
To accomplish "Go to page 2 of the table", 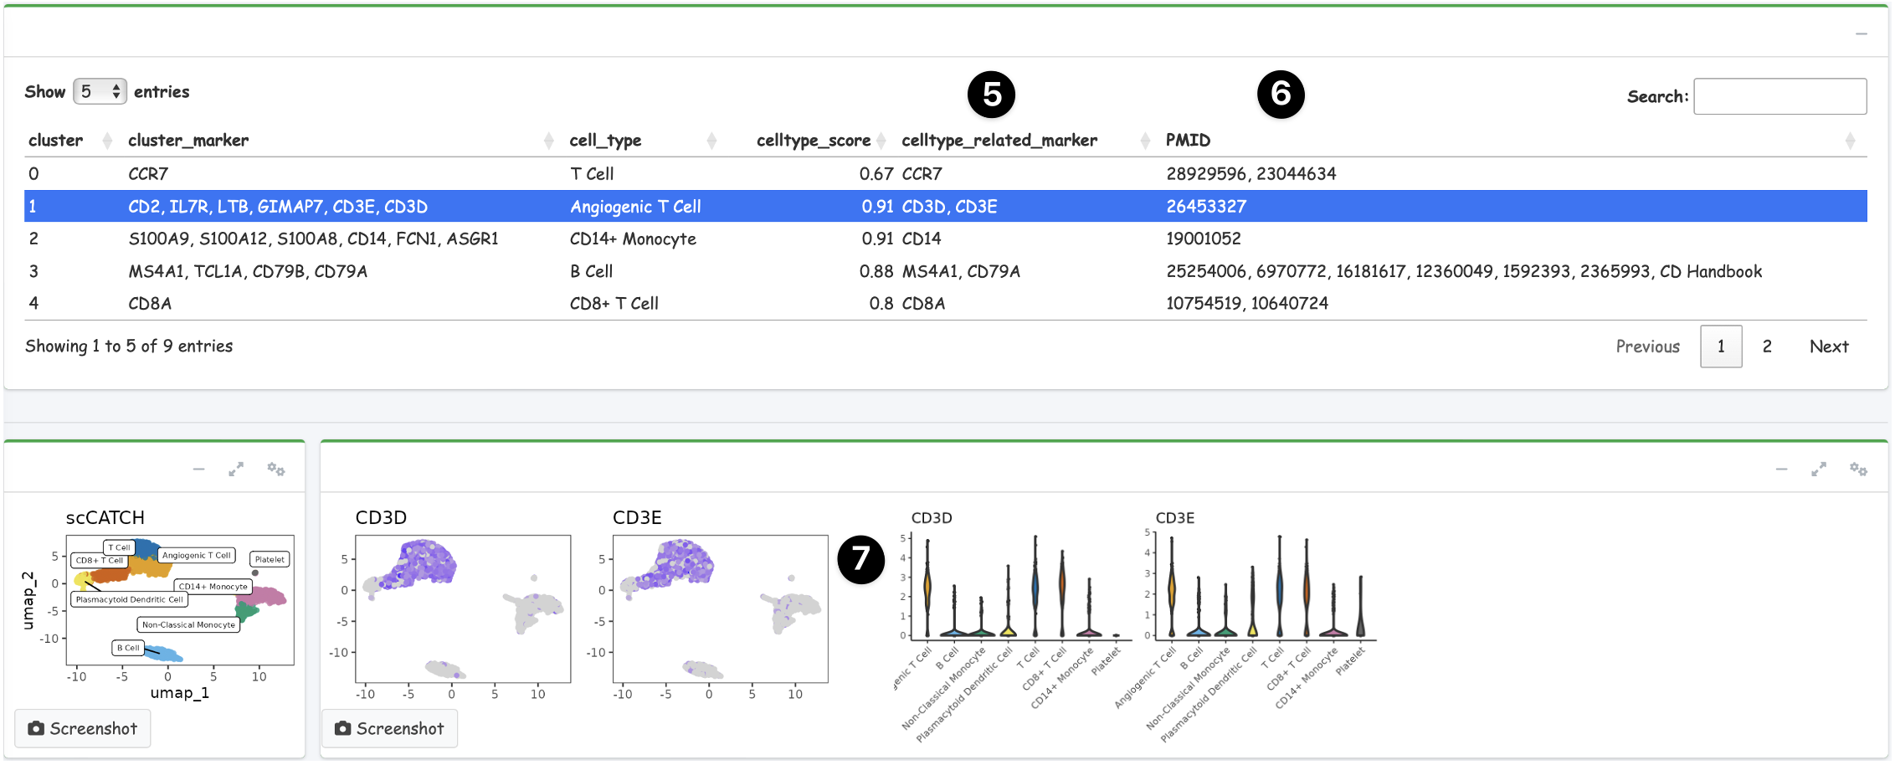I will point(1767,347).
